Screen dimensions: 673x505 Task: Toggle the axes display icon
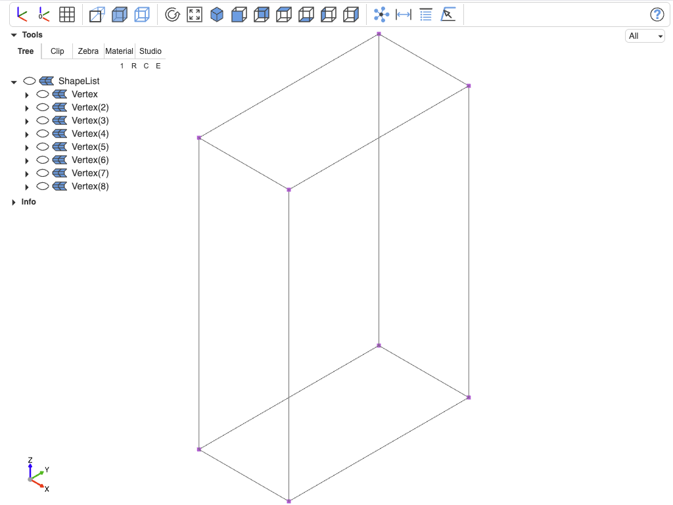[22, 14]
